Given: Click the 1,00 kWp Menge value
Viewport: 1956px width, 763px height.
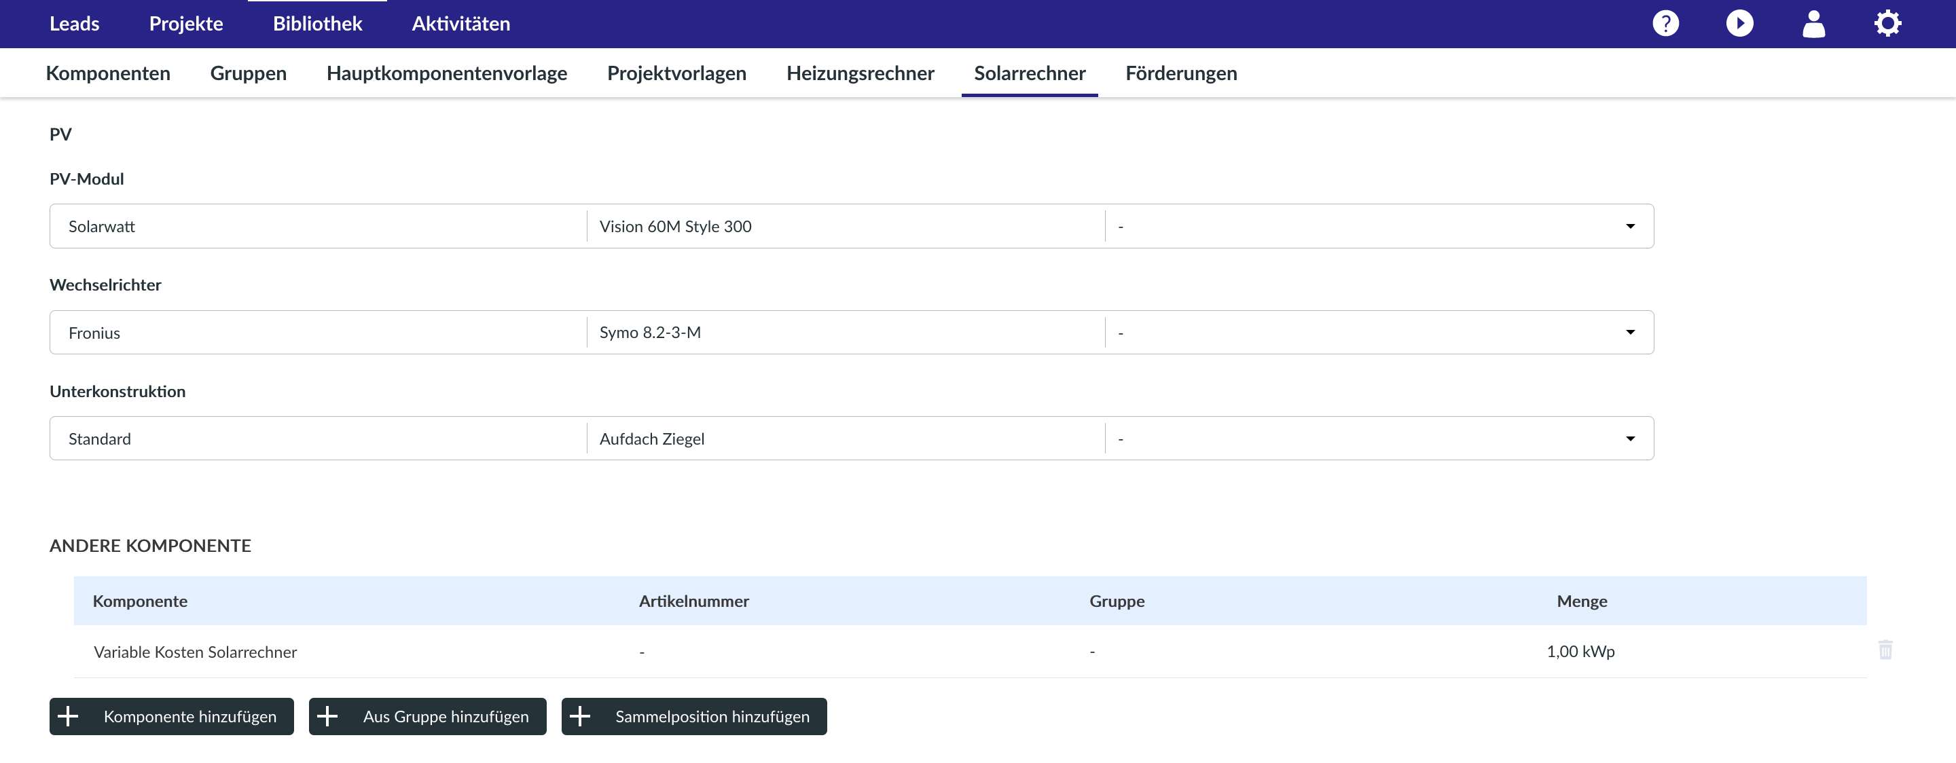Looking at the screenshot, I should coord(1580,652).
